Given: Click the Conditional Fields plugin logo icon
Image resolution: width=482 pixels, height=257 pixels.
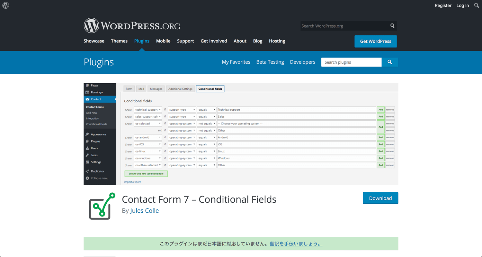Looking at the screenshot, I should (x=102, y=206).
